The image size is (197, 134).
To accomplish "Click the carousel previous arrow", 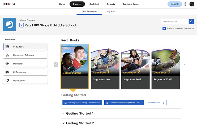I will [56, 64].
